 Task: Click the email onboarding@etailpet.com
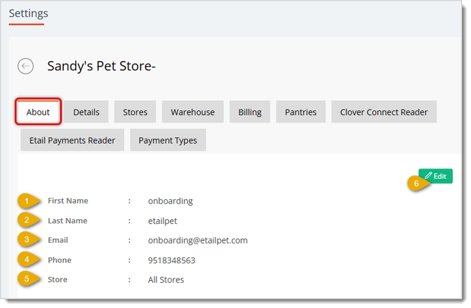pos(198,240)
